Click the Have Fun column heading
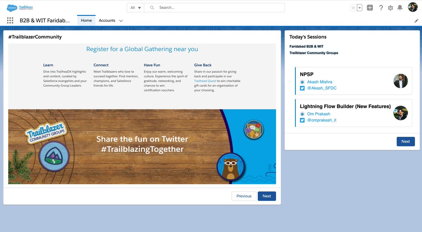This screenshot has width=422, height=232. coord(152,65)
